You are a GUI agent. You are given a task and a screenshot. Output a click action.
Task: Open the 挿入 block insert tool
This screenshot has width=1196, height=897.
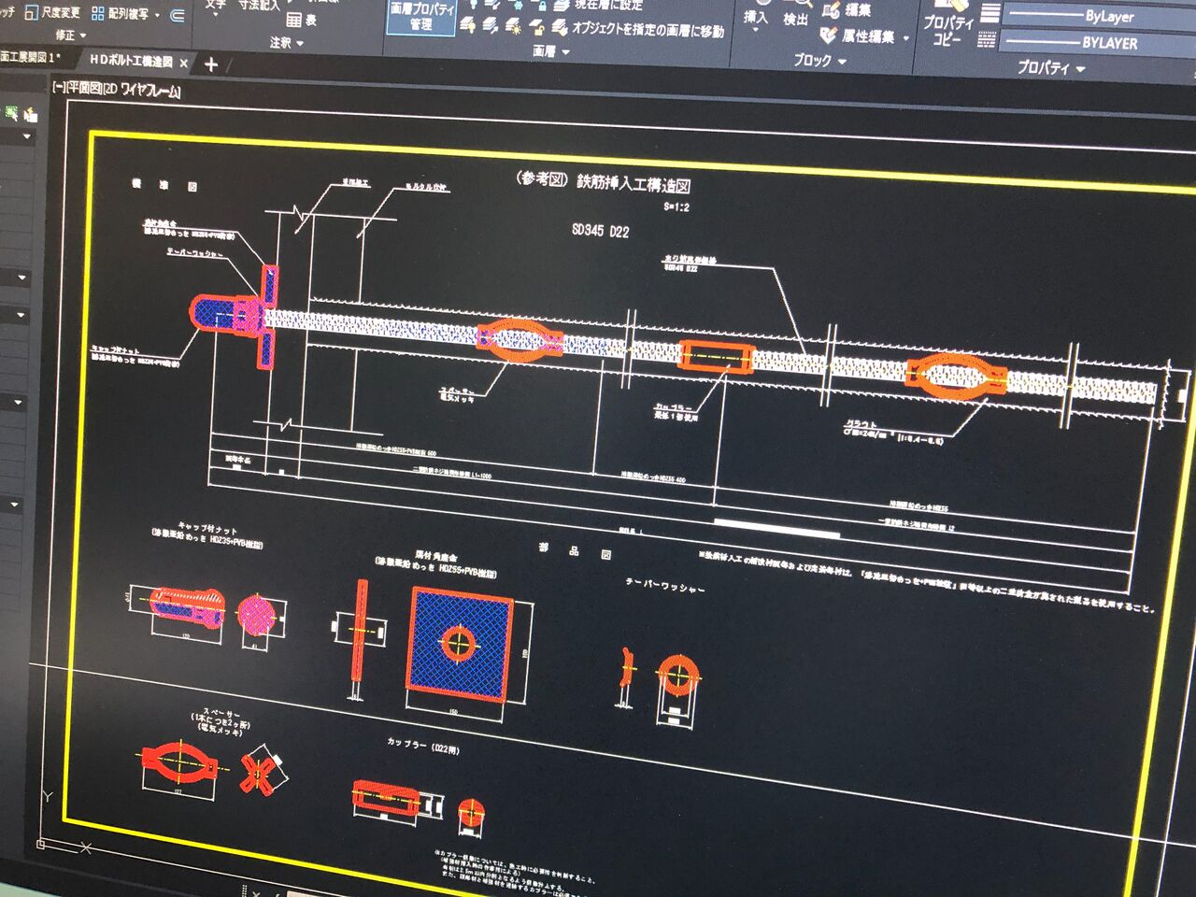[756, 18]
